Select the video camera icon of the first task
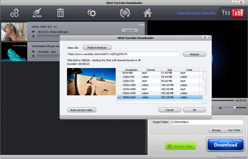This screenshot has width=248, height=159. (33, 32)
